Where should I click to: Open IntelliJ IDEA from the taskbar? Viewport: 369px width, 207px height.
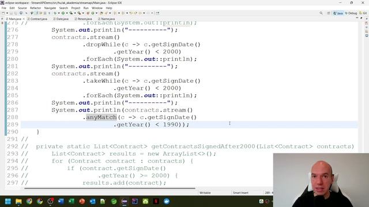(135, 201)
